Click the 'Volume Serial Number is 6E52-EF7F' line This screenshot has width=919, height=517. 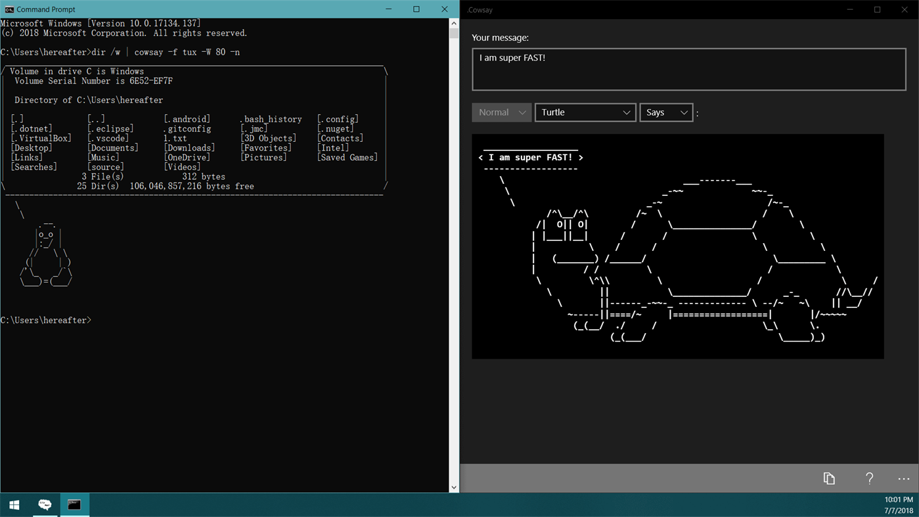coord(94,81)
